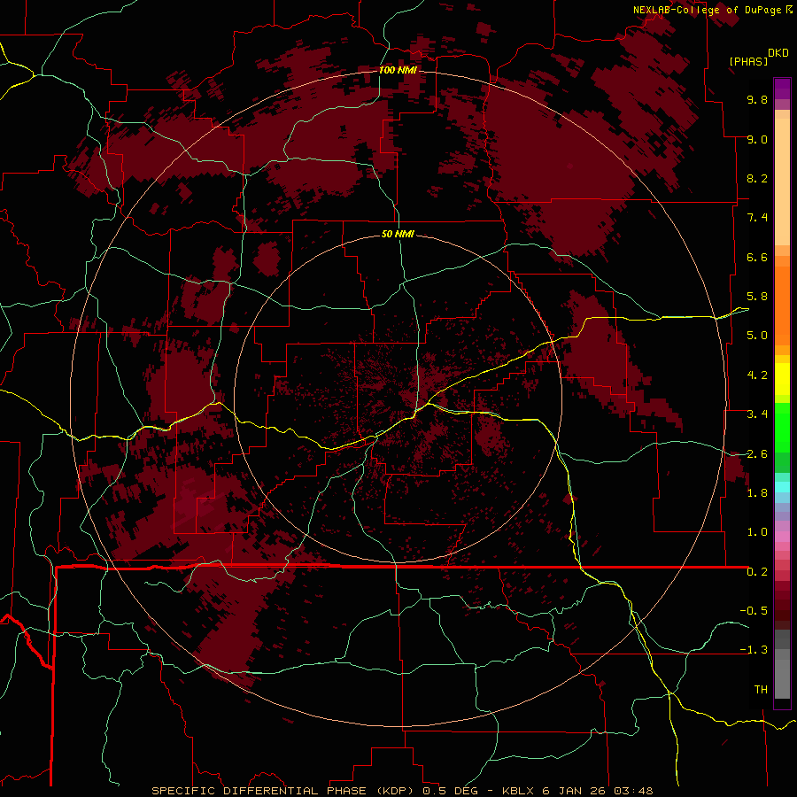The width and height of the screenshot is (797, 797).
Task: Click the 100 NMI range ring label
Action: click(398, 70)
